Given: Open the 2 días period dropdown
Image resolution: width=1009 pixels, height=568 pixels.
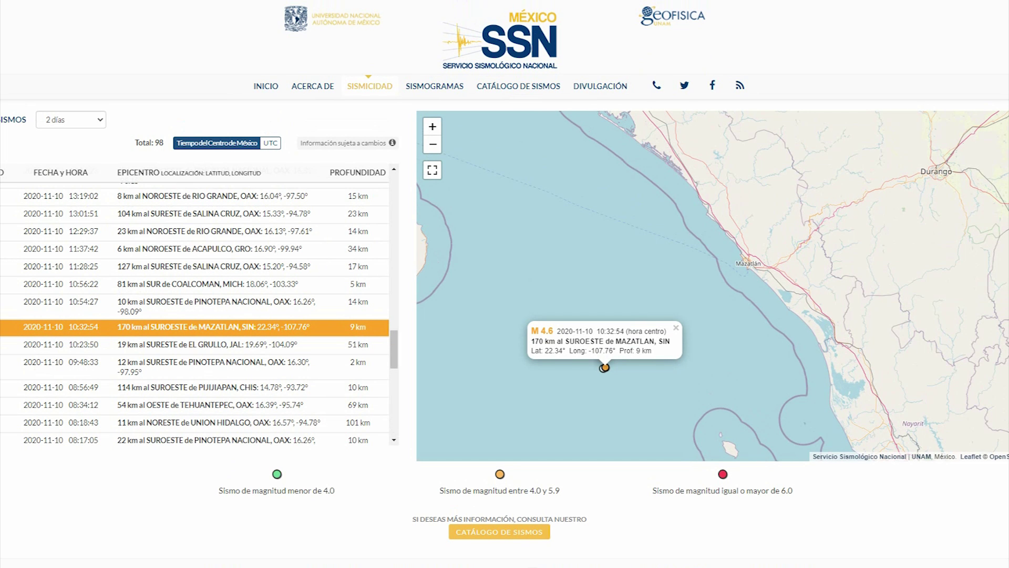Looking at the screenshot, I should point(71,120).
